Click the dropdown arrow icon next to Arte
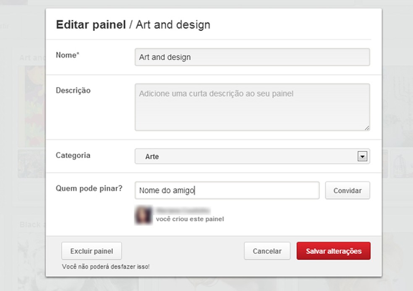 [363, 156]
